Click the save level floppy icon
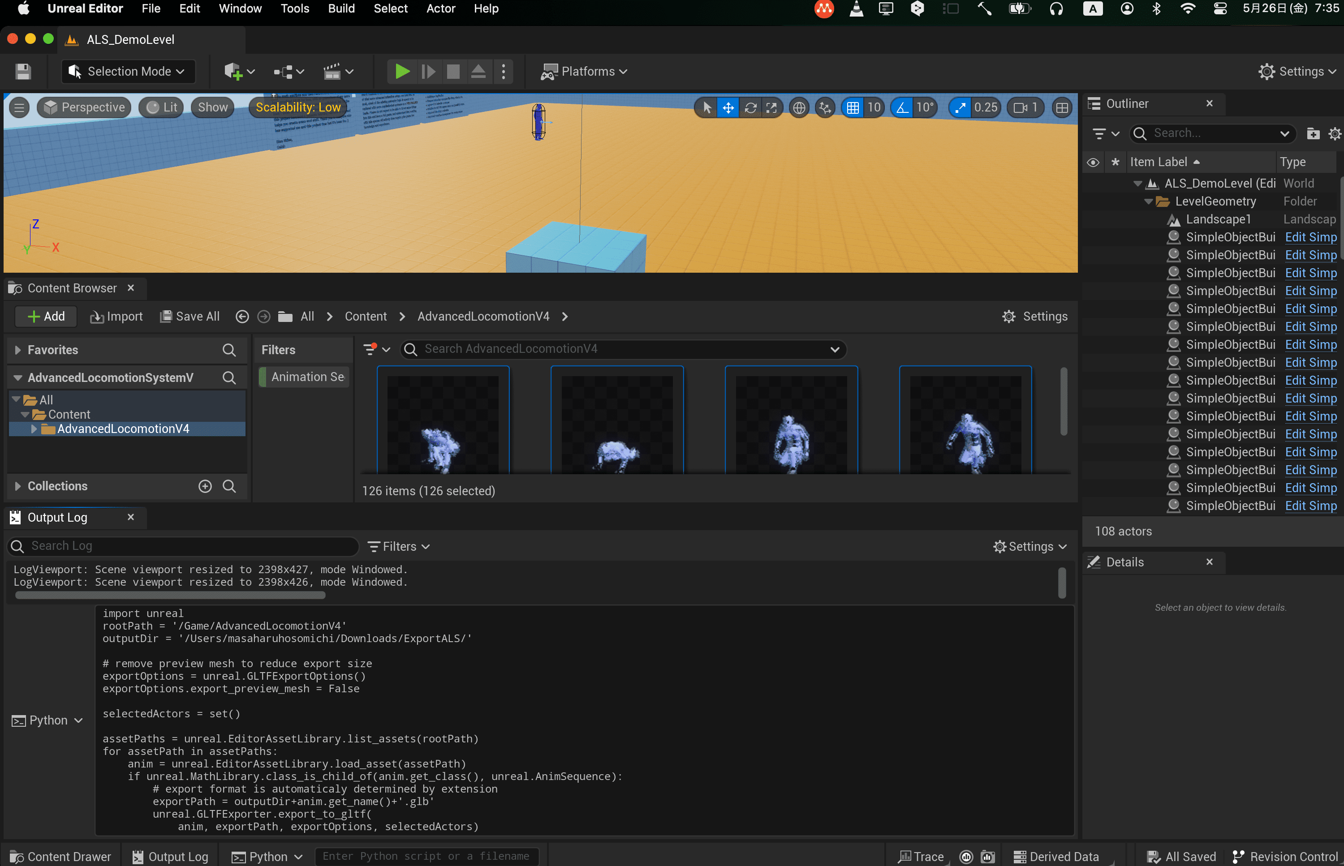 [22, 71]
